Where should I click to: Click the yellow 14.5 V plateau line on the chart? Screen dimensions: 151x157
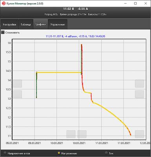pos(59,72)
